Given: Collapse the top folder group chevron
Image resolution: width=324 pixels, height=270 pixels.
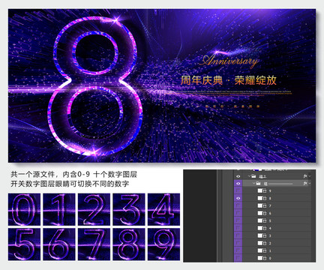Looking at the screenshot, I should (249, 176).
